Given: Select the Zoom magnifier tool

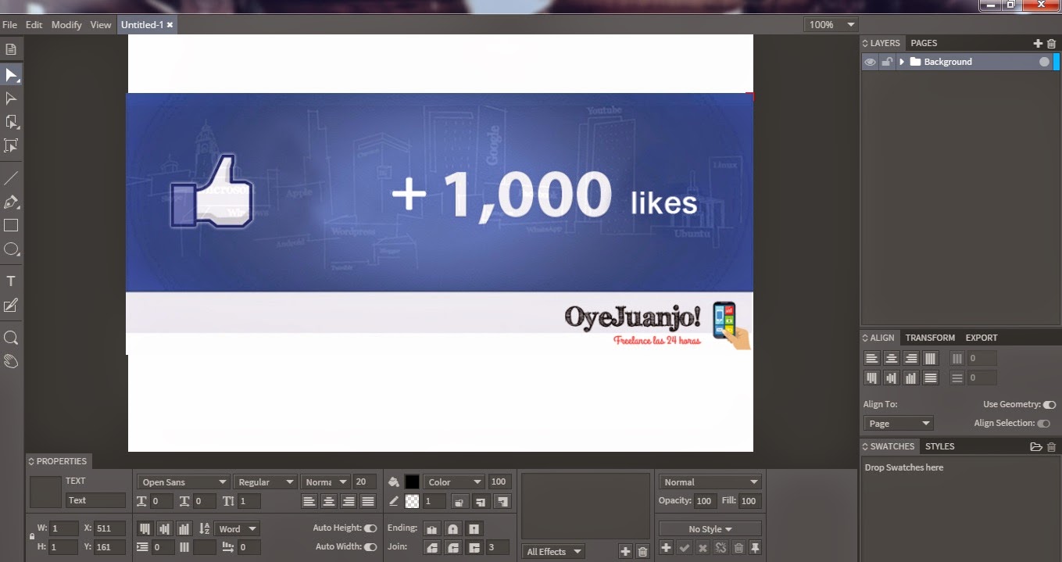Looking at the screenshot, I should (x=11, y=338).
